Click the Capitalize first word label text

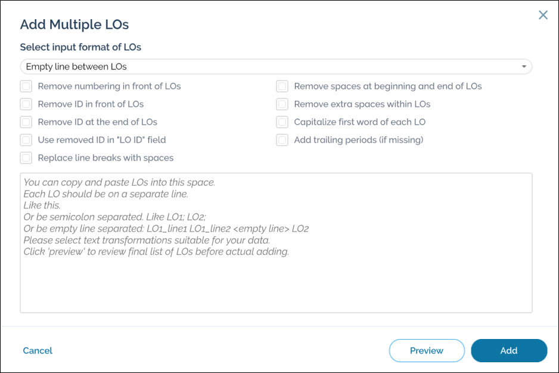tap(359, 122)
